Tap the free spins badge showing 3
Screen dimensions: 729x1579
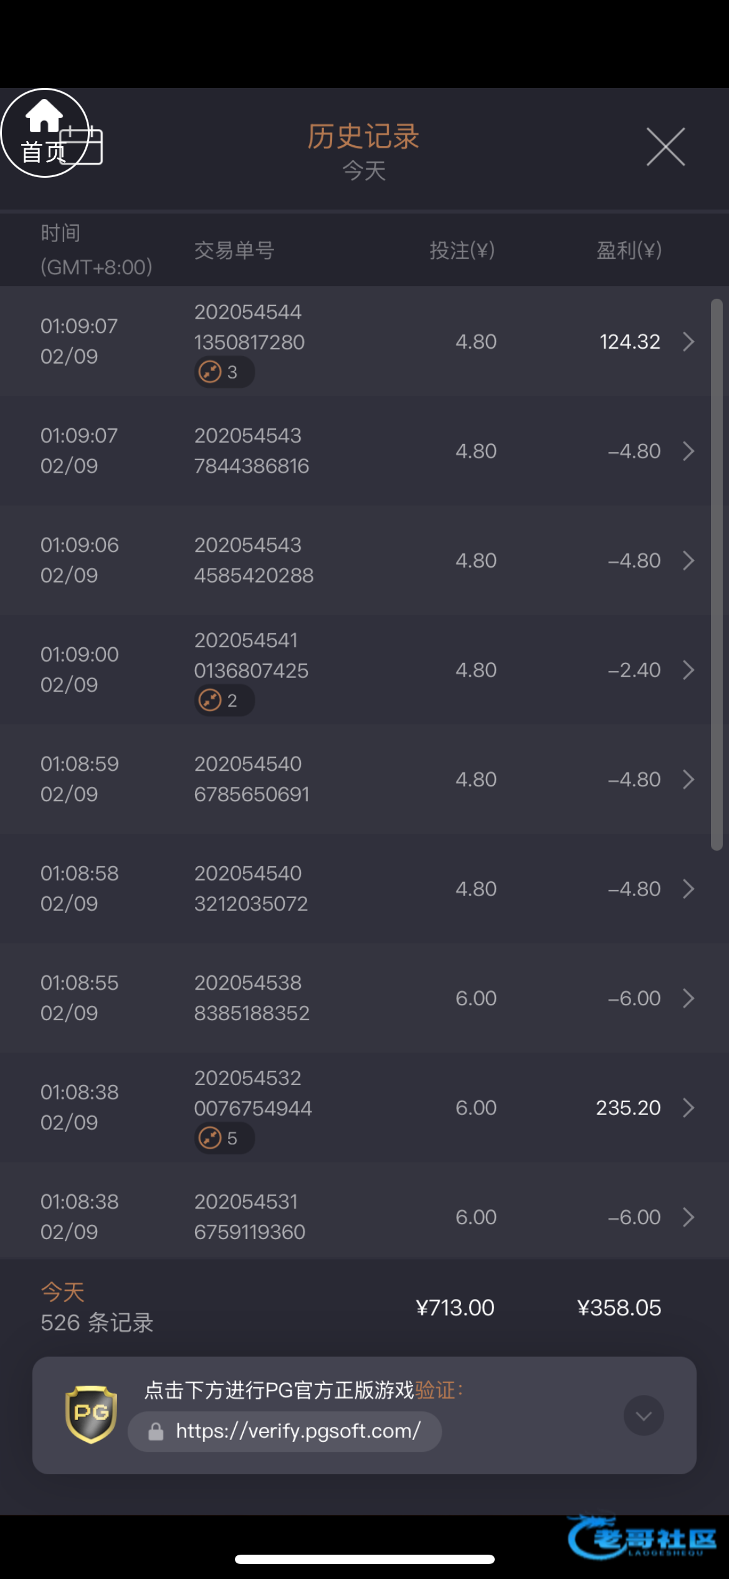click(224, 372)
